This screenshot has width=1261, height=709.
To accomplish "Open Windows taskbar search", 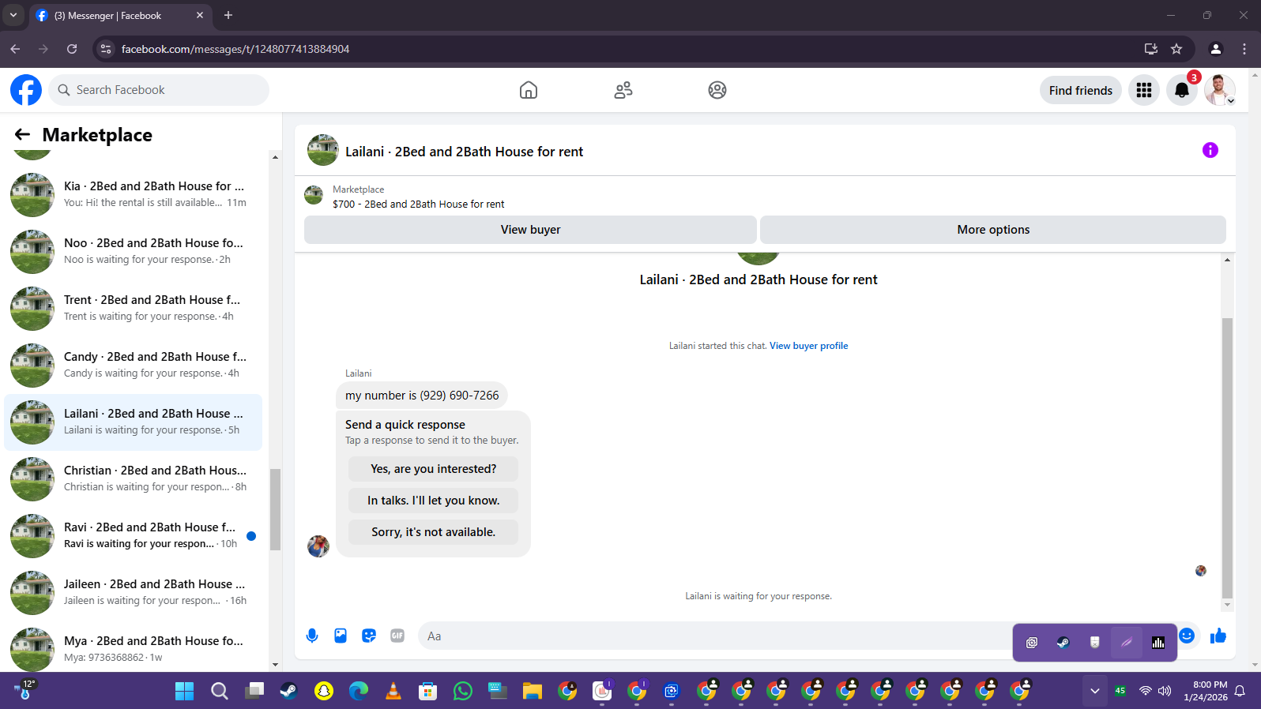I will [219, 692].
